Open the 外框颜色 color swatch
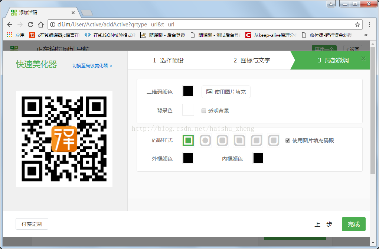This screenshot has width=379, height=249. click(x=188, y=158)
